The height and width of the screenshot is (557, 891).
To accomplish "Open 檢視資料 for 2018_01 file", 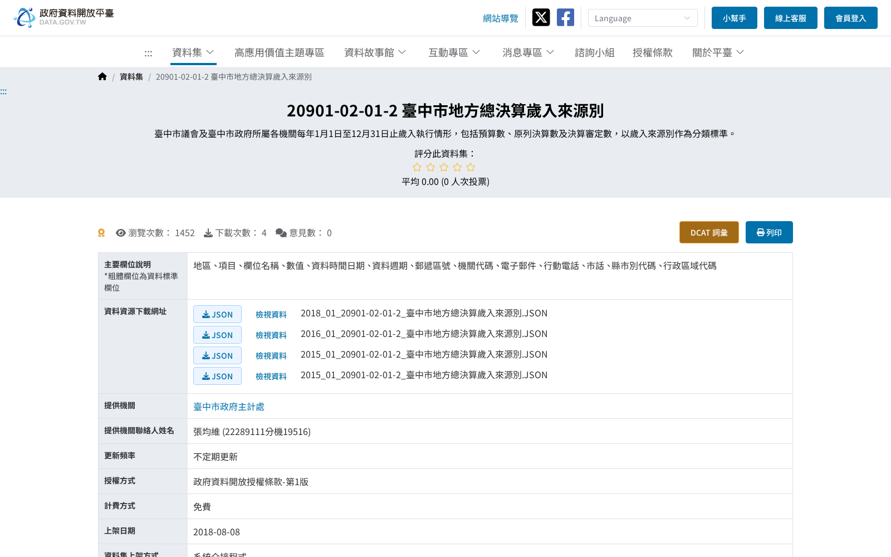I will [271, 315].
